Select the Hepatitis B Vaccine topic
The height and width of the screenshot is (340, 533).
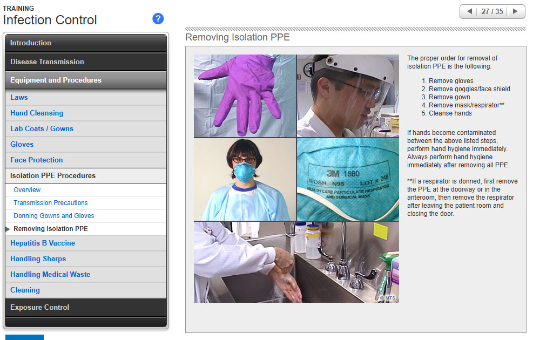(x=43, y=243)
